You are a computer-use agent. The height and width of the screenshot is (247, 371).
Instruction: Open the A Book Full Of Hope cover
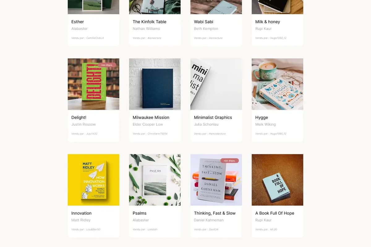[277, 180]
